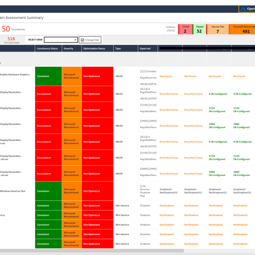Select Microsoft Recommend cell in Enable Hardware Graphics row
The height and width of the screenshot is (255, 255).
click(72, 76)
